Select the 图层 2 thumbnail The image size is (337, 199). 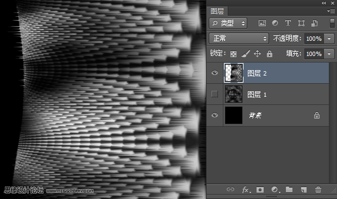[234, 73]
